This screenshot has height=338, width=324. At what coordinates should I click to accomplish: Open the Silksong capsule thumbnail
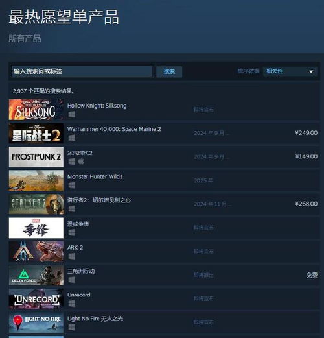pyautogui.click(x=36, y=110)
